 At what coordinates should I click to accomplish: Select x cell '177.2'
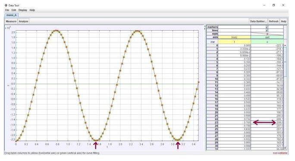point(267,109)
